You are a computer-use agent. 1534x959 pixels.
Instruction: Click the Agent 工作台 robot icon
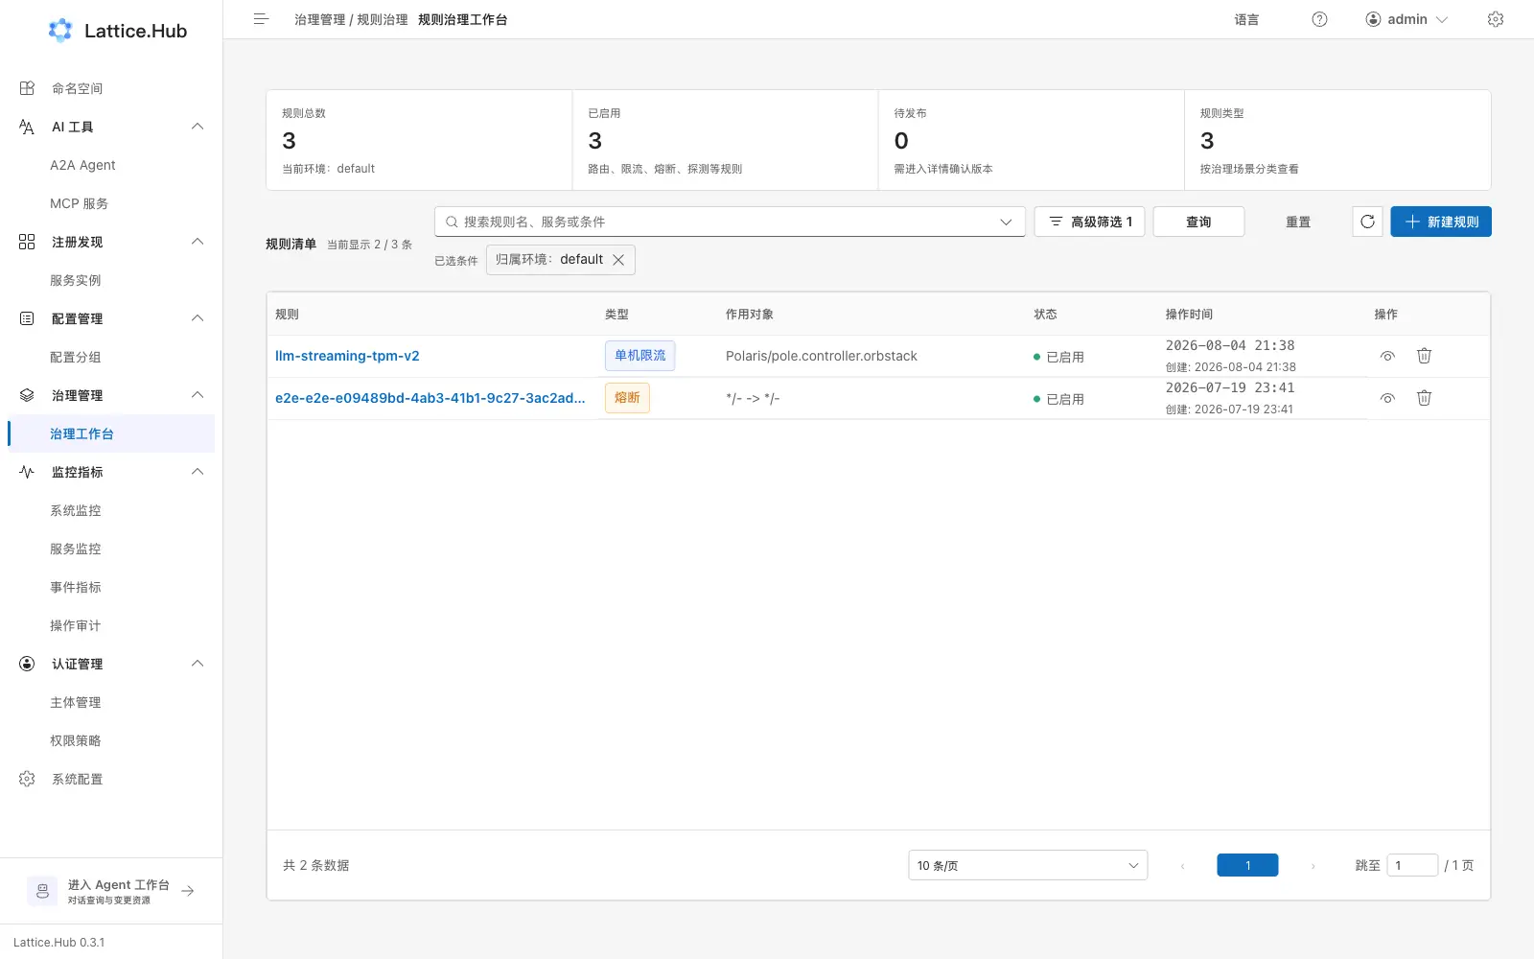(42, 891)
